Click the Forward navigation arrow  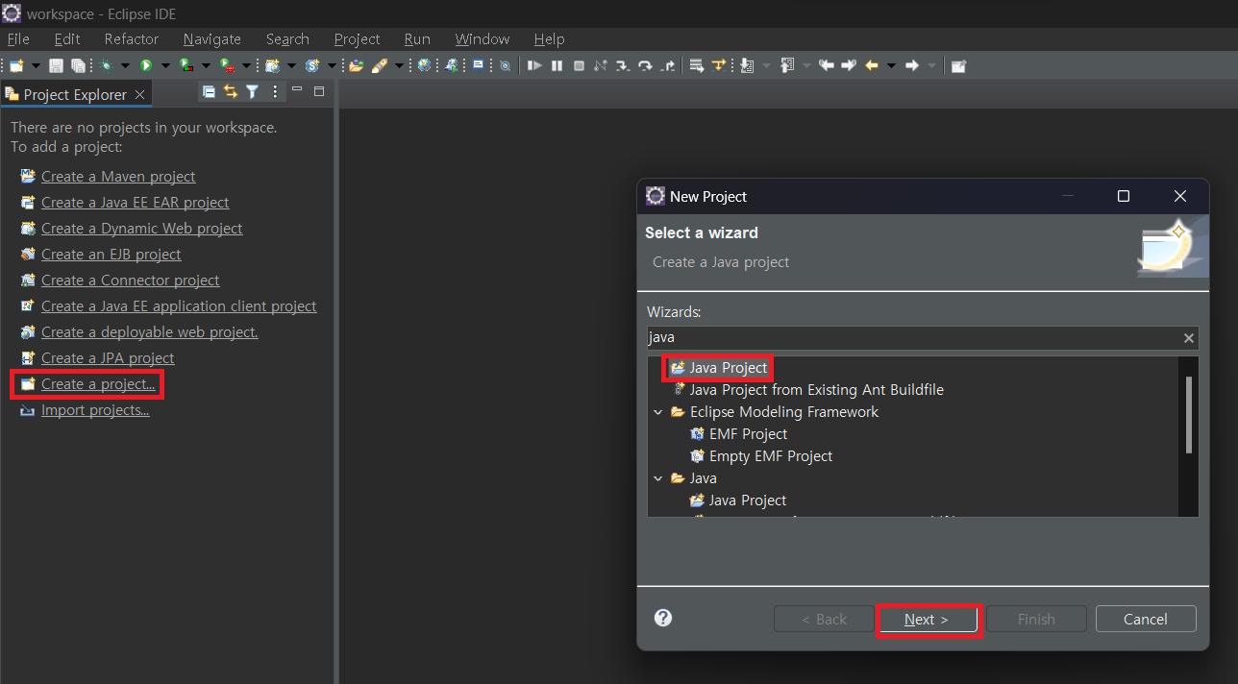(x=911, y=65)
